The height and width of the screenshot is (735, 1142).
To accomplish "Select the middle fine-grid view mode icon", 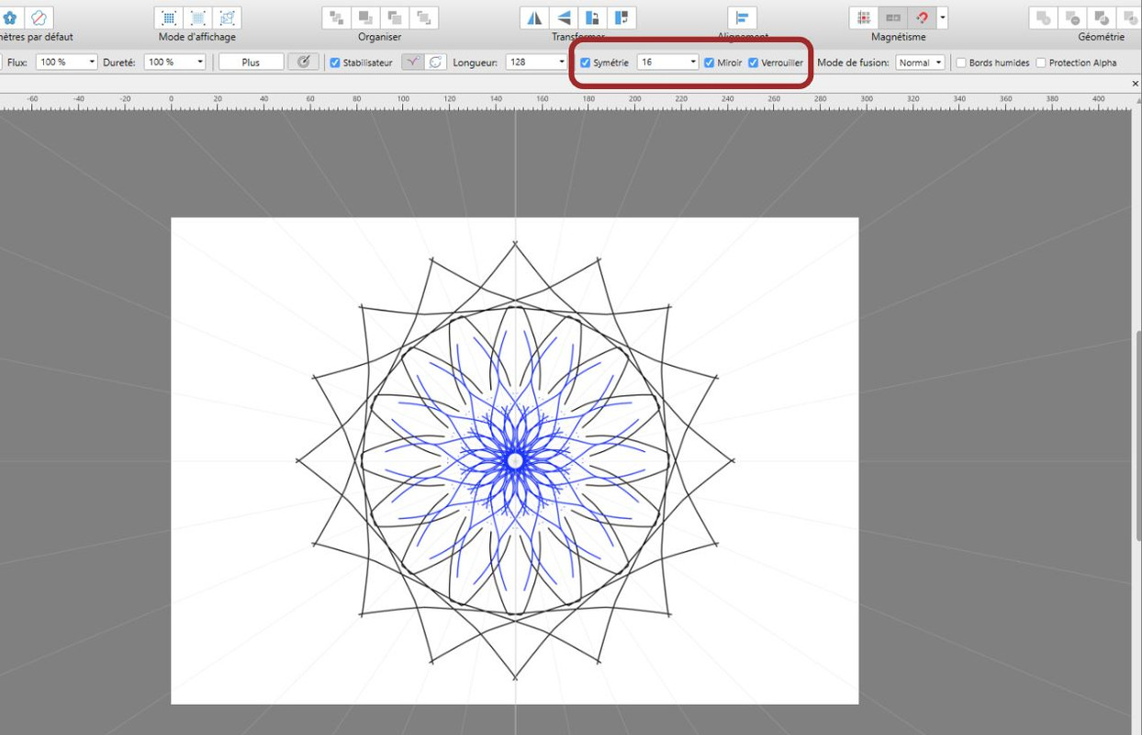I will point(197,17).
